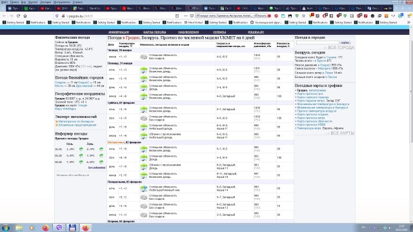
Task: Switch to the Stand Up browser tab
Action: (95, 8)
